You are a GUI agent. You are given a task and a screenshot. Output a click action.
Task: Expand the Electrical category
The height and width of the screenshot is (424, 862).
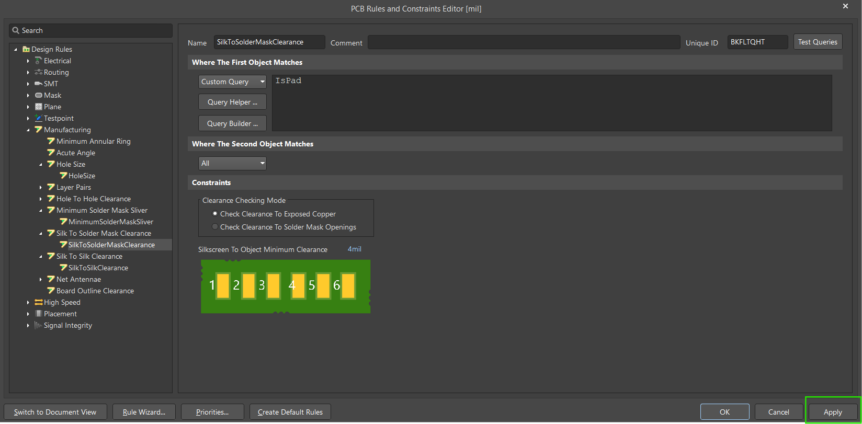[x=28, y=61]
